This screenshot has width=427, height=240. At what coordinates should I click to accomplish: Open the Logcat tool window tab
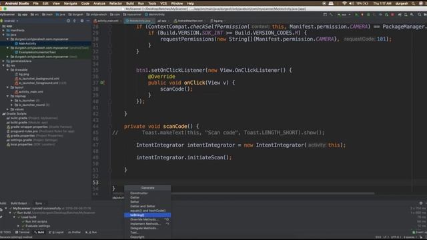click(x=56, y=233)
